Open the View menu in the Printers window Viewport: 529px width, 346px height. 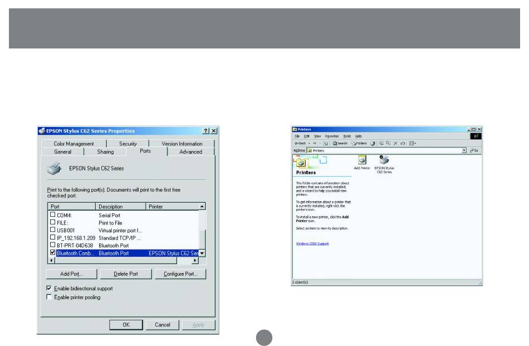point(317,137)
